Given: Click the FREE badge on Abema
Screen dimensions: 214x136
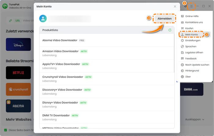Looking at the screenshot, I should pos(82,41).
